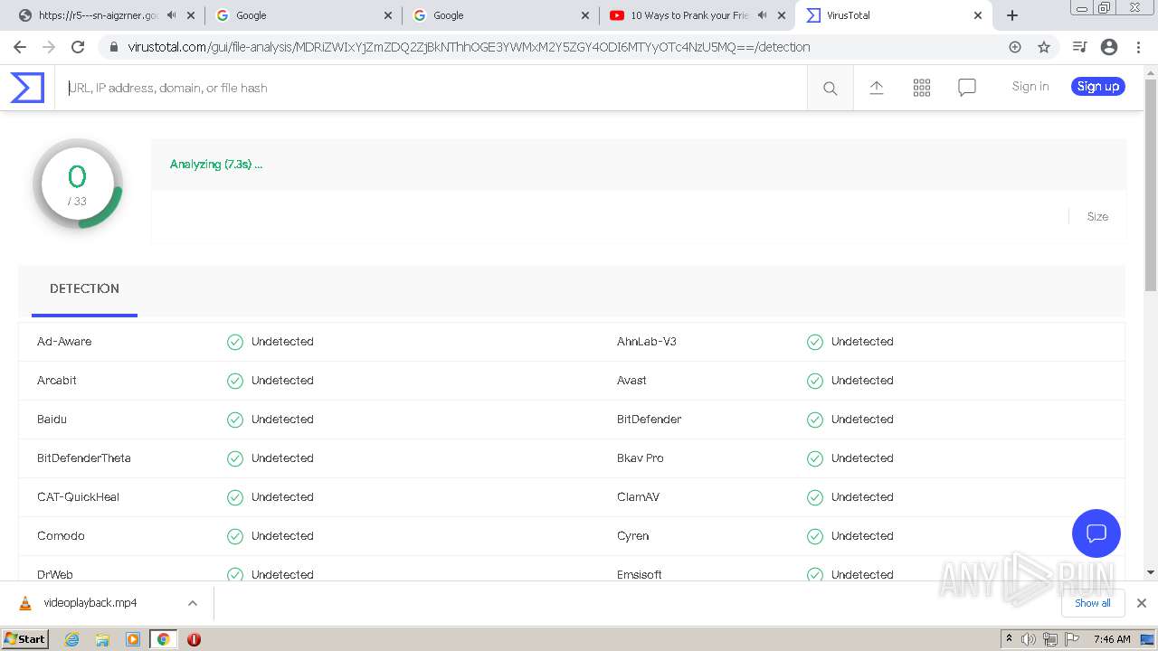Click the upload file icon

(x=877, y=87)
